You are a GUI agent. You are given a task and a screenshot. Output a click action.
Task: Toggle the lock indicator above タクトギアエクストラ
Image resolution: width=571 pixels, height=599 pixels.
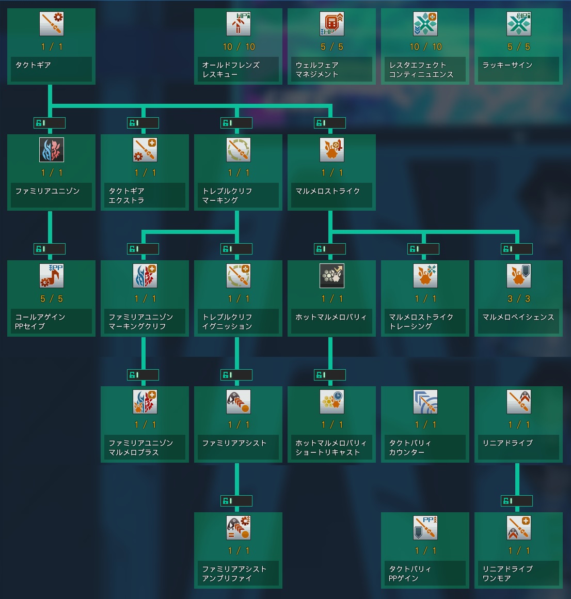pyautogui.click(x=144, y=123)
